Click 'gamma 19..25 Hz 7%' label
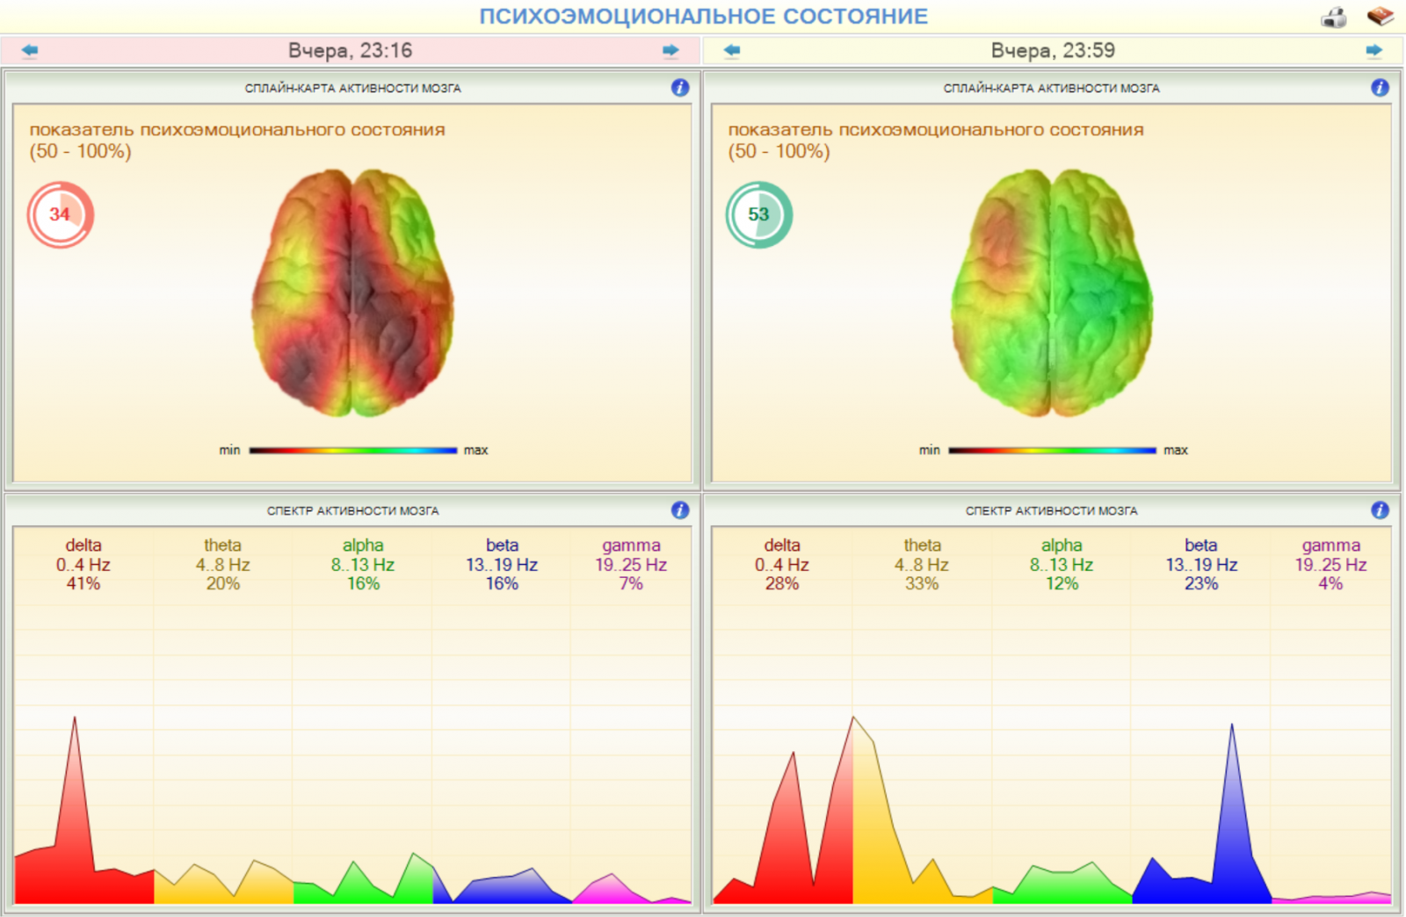This screenshot has height=917, width=1406. click(x=631, y=565)
